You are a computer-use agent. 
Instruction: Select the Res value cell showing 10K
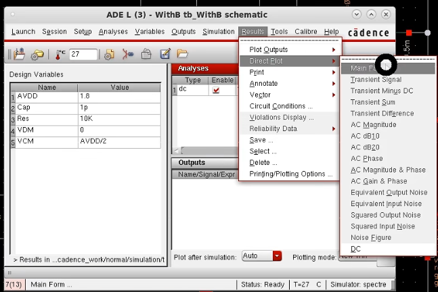coord(119,118)
